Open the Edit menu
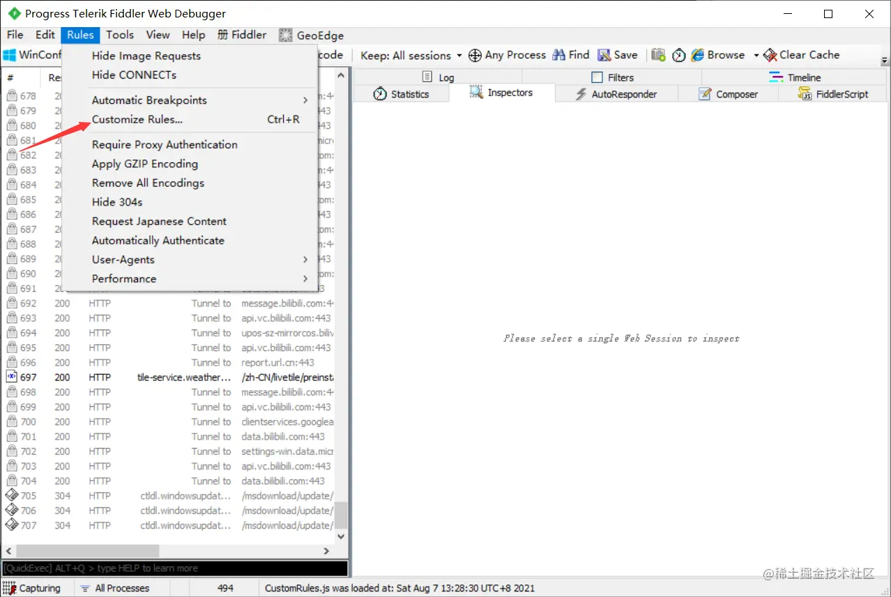The width and height of the screenshot is (891, 597). coord(45,35)
